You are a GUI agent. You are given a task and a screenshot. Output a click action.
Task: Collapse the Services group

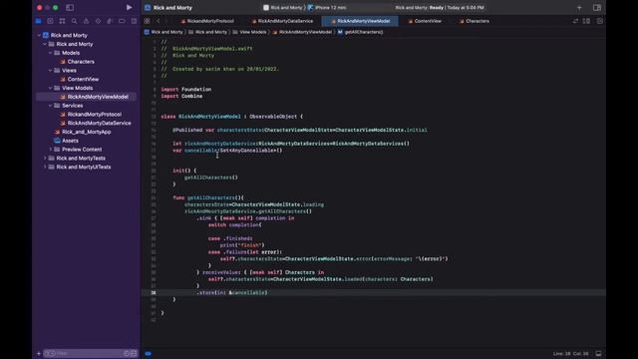(51, 106)
